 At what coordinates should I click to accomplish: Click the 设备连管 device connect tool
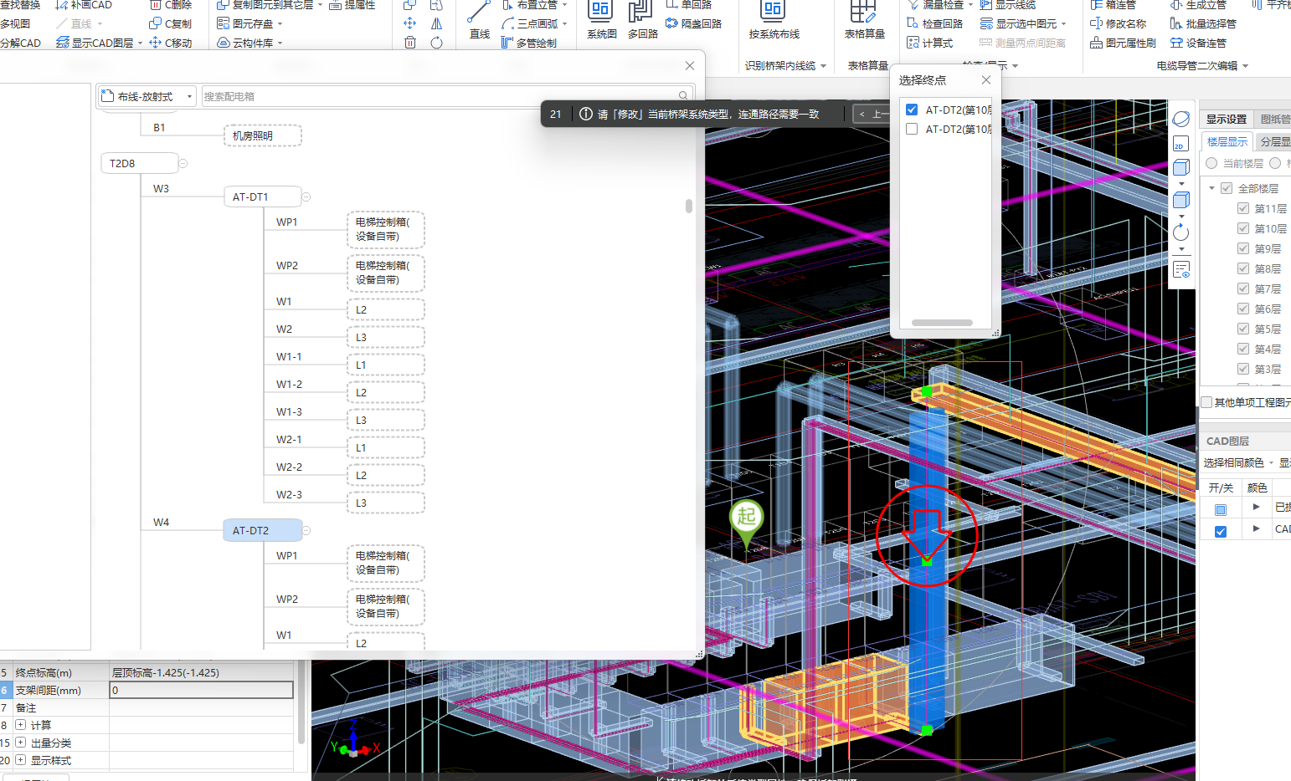1198,43
